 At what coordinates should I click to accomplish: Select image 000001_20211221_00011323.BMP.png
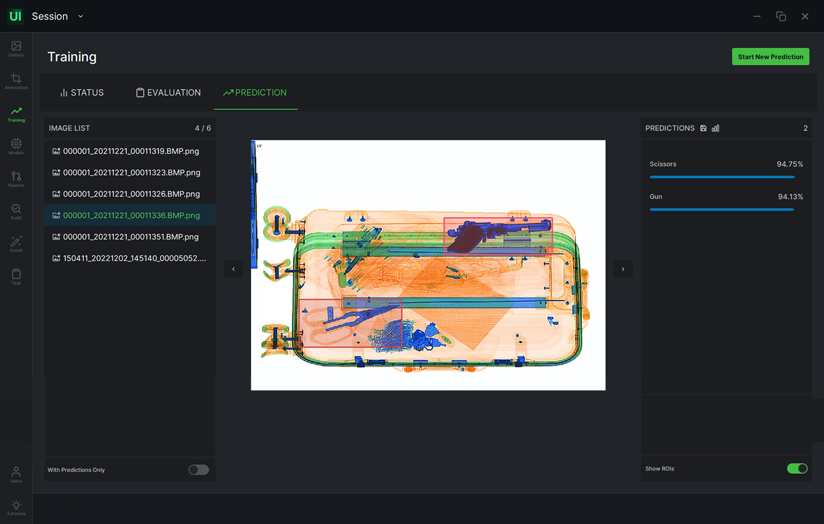tap(130, 172)
